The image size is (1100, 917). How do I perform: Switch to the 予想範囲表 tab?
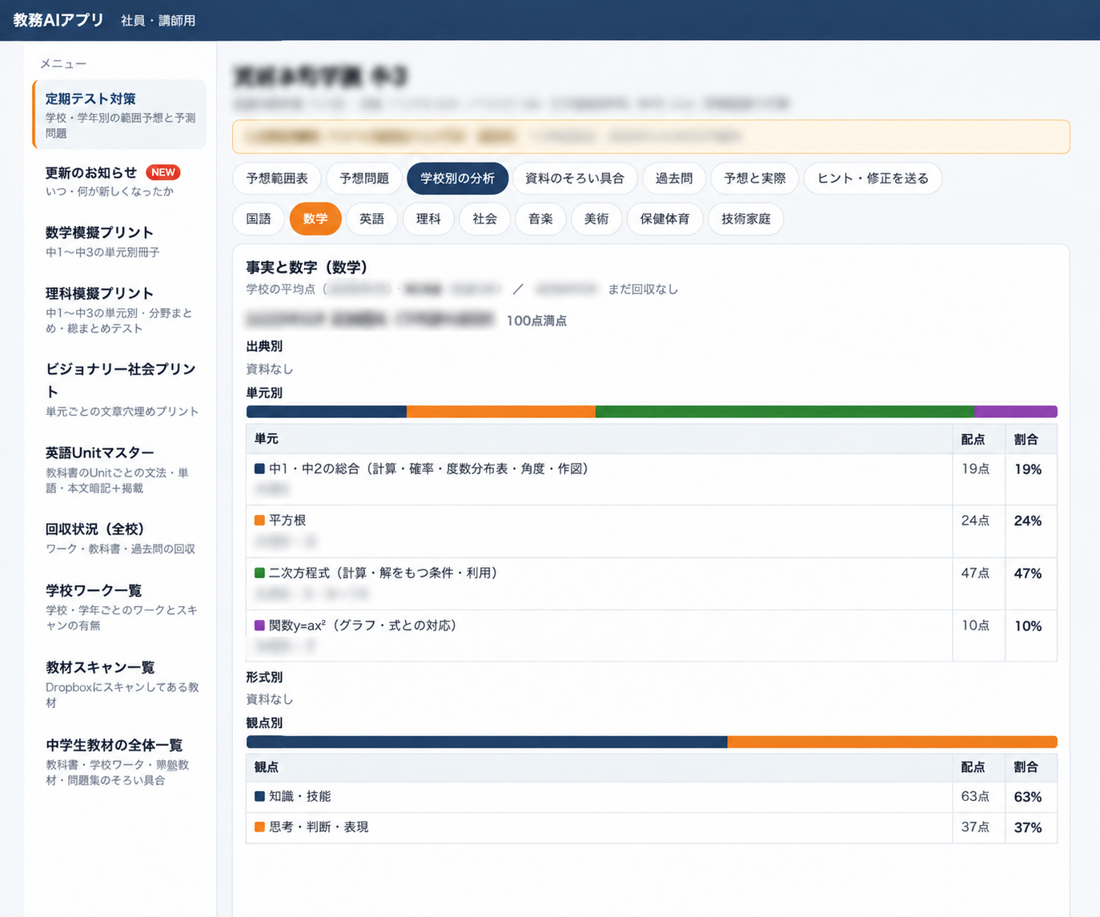point(277,178)
